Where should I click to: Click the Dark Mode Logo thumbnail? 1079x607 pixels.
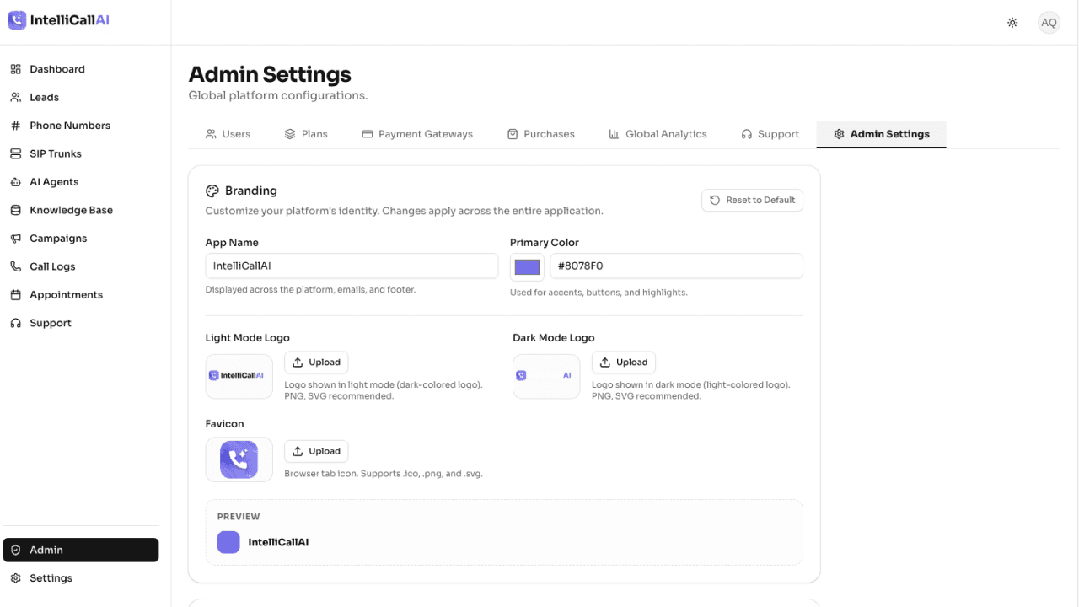click(546, 376)
